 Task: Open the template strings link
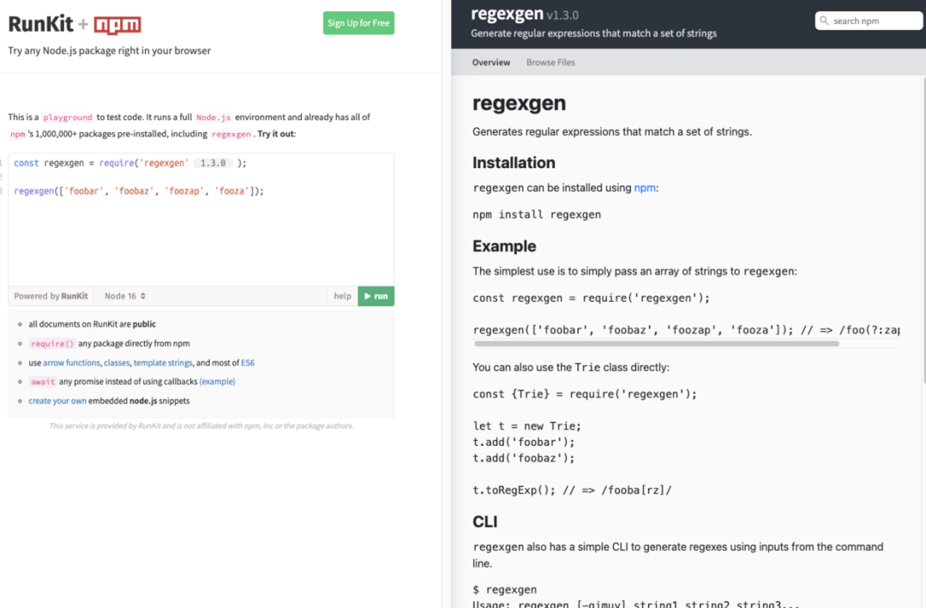(163, 363)
